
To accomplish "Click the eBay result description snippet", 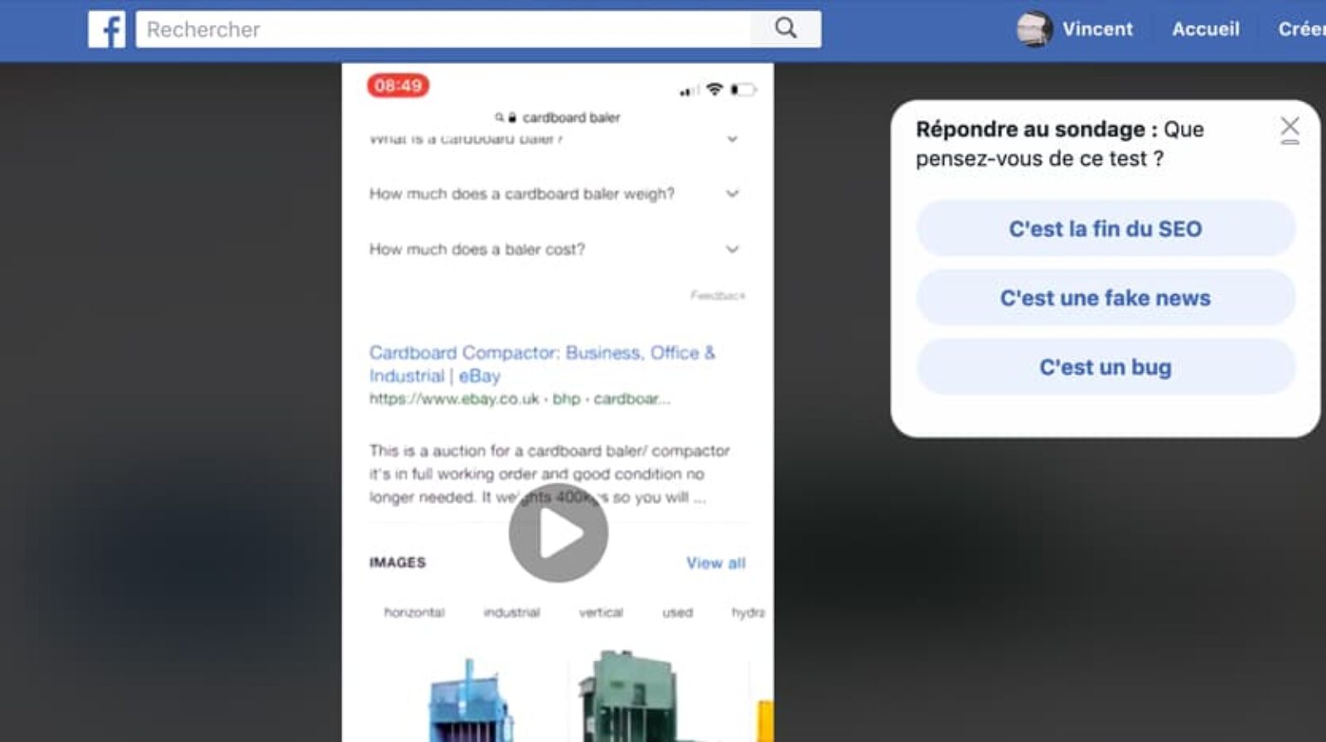I will click(x=549, y=474).
